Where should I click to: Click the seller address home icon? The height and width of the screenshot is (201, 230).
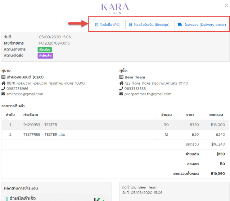click(x=4, y=83)
